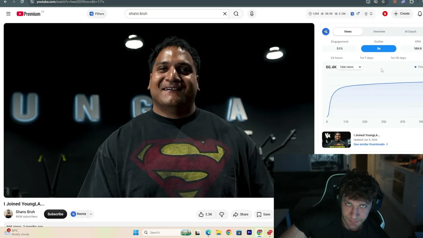The image size is (423, 238).
Task: Dislike the video
Action: point(222,215)
